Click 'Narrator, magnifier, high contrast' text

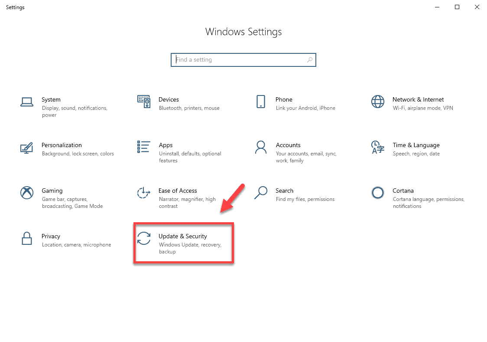187,203
